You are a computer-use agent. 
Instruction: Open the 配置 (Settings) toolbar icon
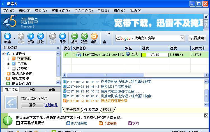click(84, 38)
